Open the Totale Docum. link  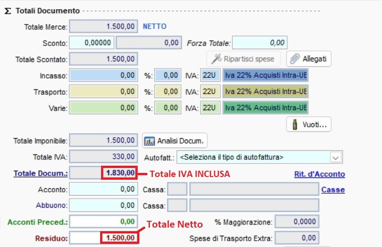point(41,173)
